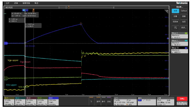The width and height of the screenshot is (191, 108).
Task: Click the zoom box icon in the right panel
Action: click(x=175, y=28)
